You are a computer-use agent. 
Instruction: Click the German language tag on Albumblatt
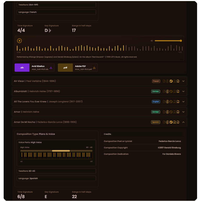point(156,91)
